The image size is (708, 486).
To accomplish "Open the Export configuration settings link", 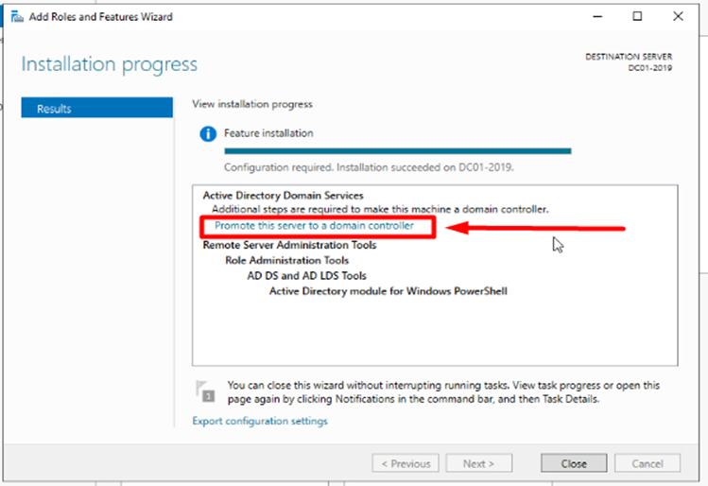I will (x=260, y=421).
